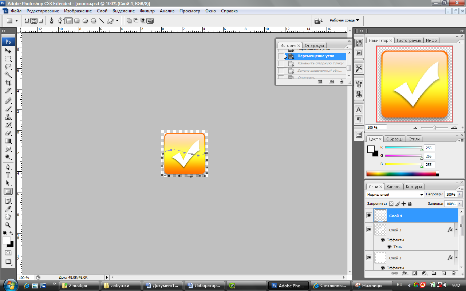466x291 pixels.
Task: Choose Line shape in options bar
Action: click(x=102, y=21)
